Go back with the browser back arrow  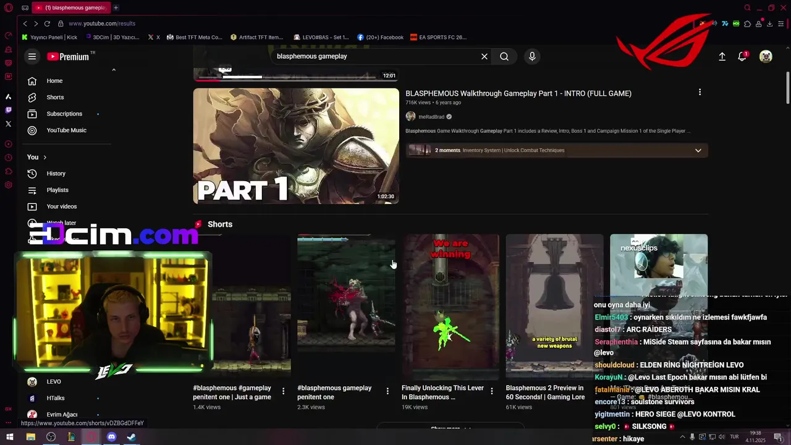pos(25,23)
